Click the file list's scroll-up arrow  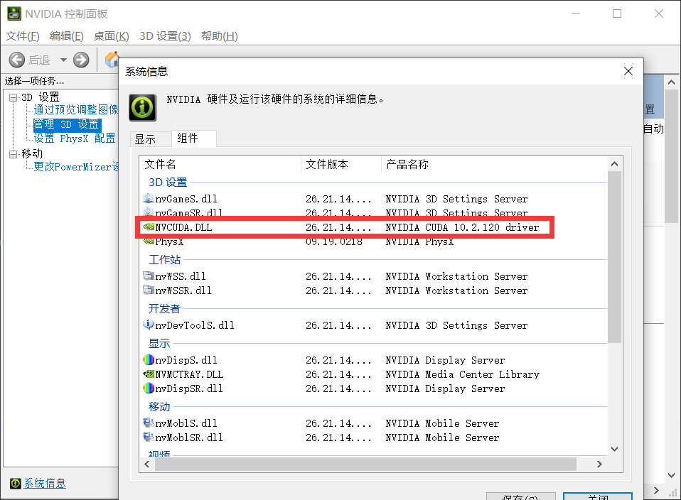[614, 163]
